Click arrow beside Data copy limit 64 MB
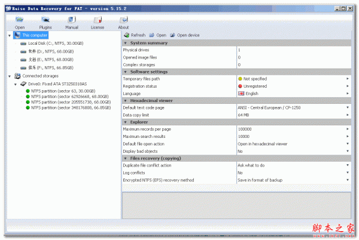 coord(348,115)
